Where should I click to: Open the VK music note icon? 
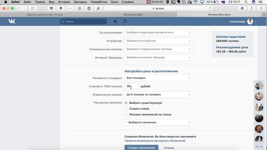pyautogui.click(x=125, y=21)
